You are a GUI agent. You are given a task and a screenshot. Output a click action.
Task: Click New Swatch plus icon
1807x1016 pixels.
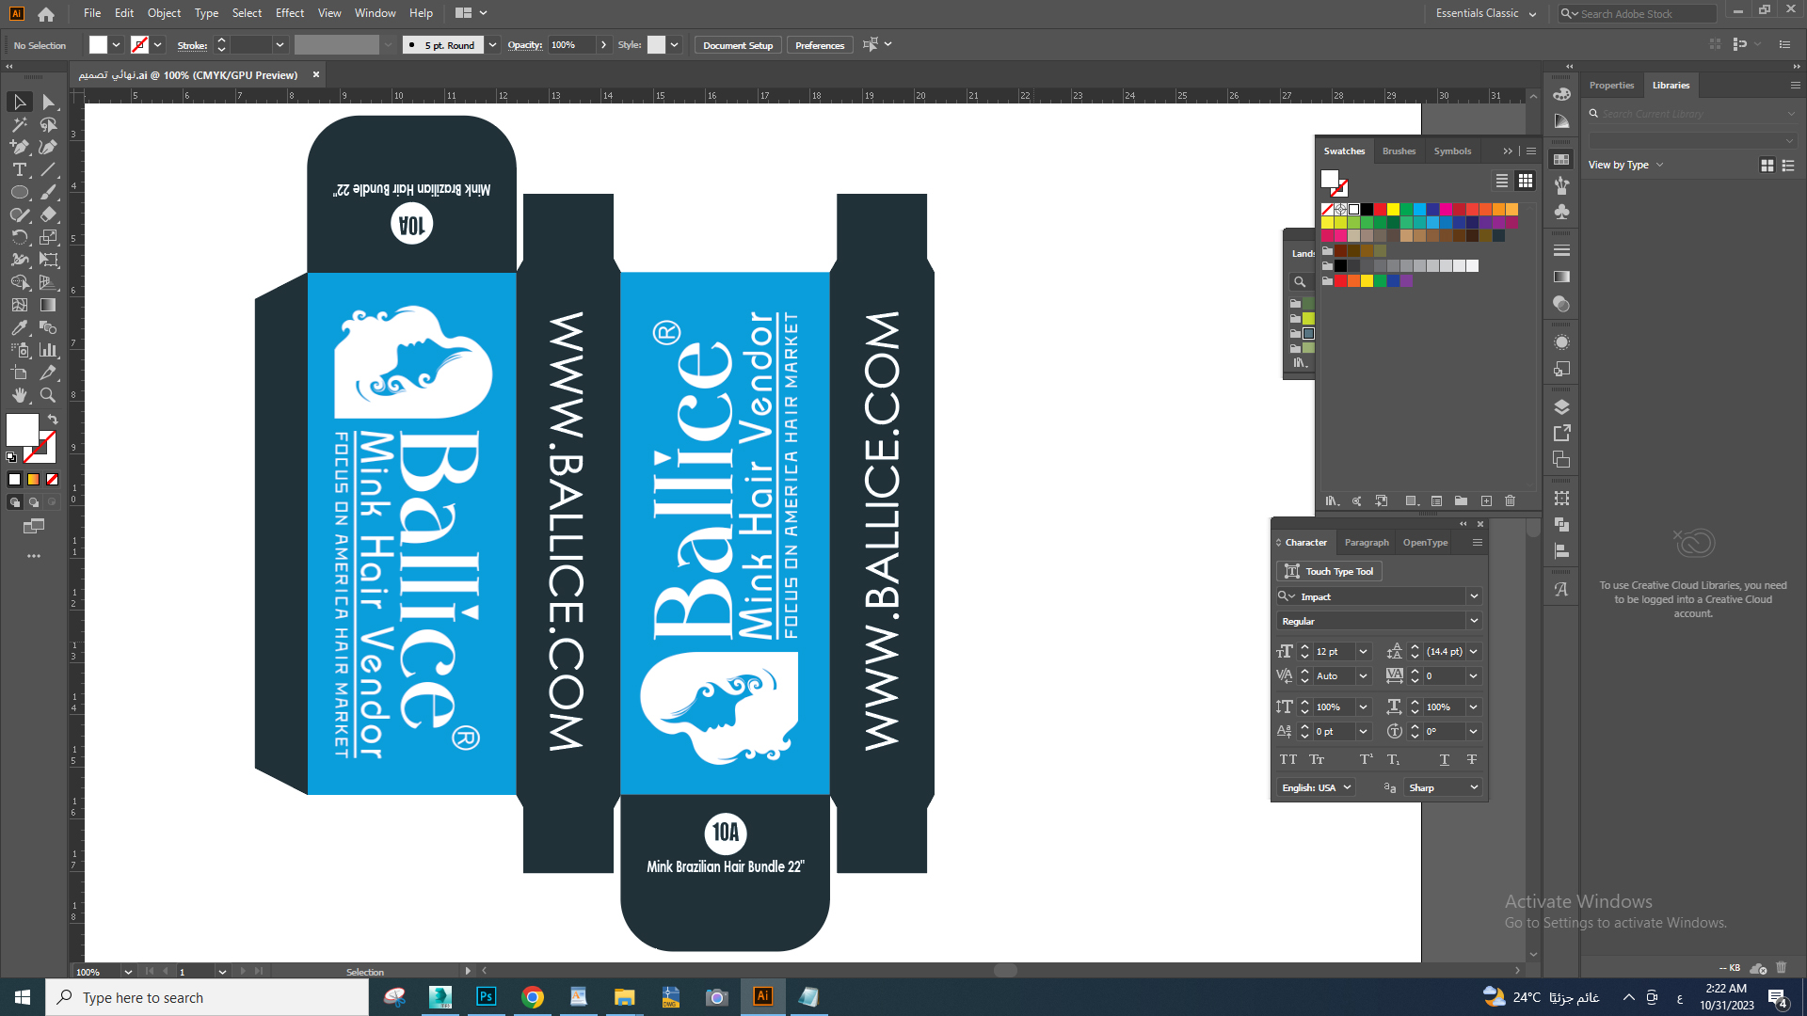pos(1486,501)
